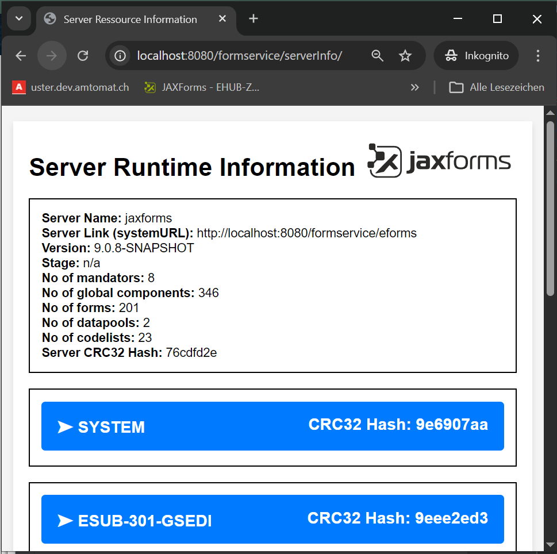Open the Inkognito profile button

[x=477, y=56]
